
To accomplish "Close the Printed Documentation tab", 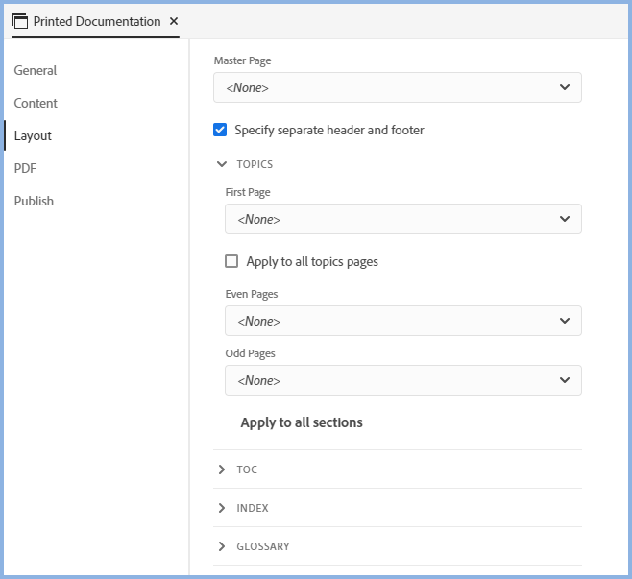I will tap(173, 21).
